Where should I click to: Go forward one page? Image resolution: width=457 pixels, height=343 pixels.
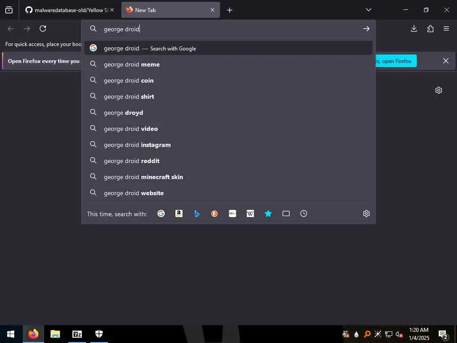coord(27,29)
